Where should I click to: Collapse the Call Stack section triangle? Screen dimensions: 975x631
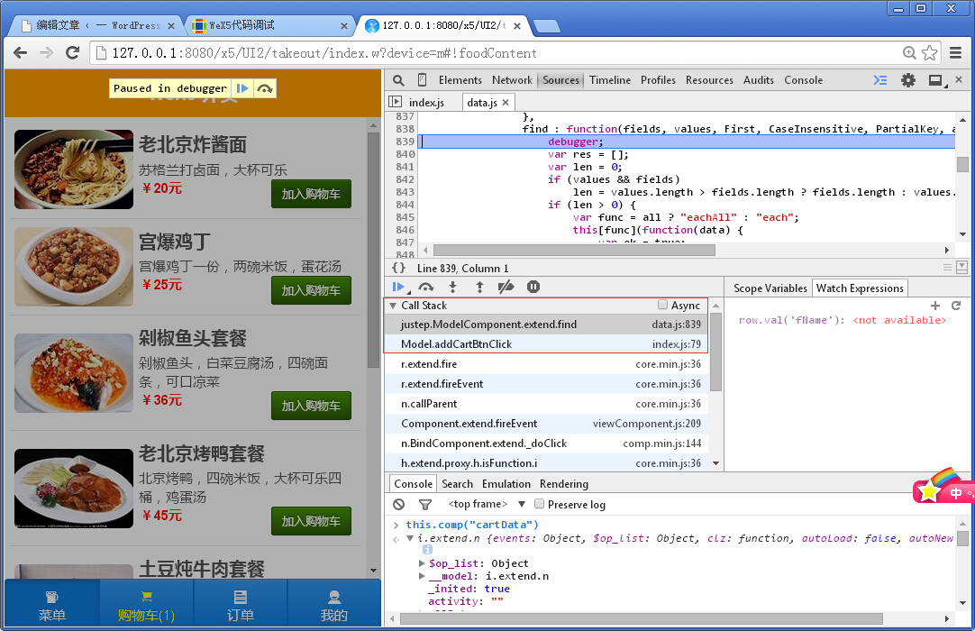[x=394, y=305]
